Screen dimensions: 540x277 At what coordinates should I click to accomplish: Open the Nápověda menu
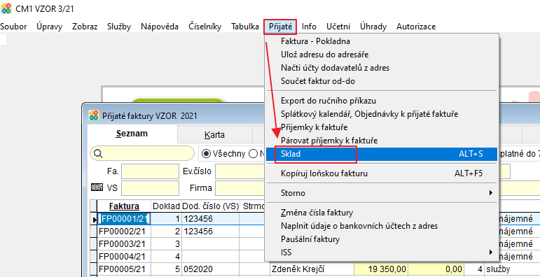pos(160,27)
